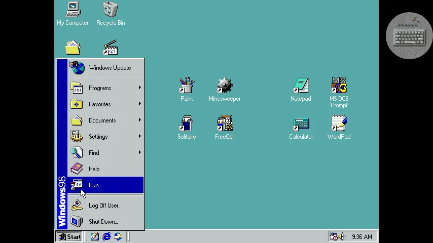
Task: Open the Notepad shortcut
Action: click(301, 90)
